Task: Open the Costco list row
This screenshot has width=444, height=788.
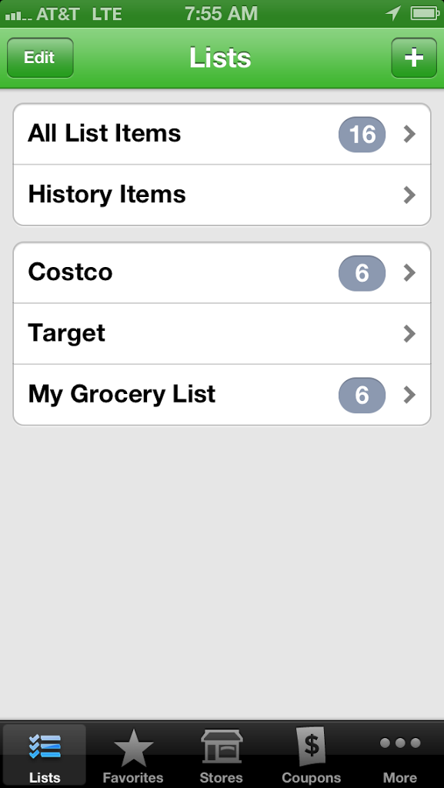Action: pyautogui.click(x=222, y=273)
